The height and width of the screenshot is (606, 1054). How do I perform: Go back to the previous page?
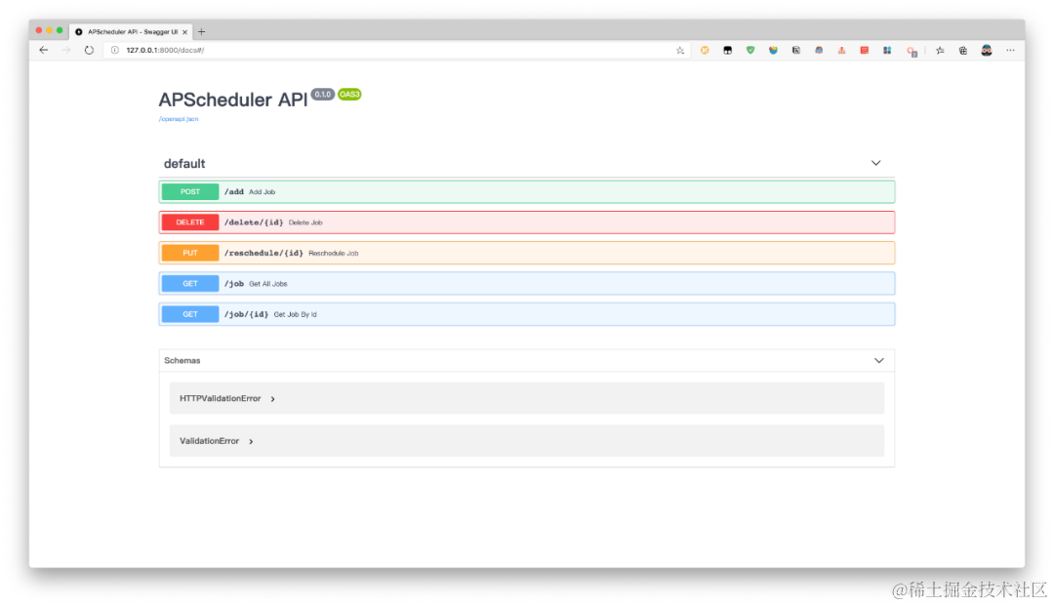(x=44, y=51)
